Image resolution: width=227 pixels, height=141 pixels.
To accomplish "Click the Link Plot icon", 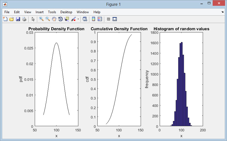I will [85, 19].
